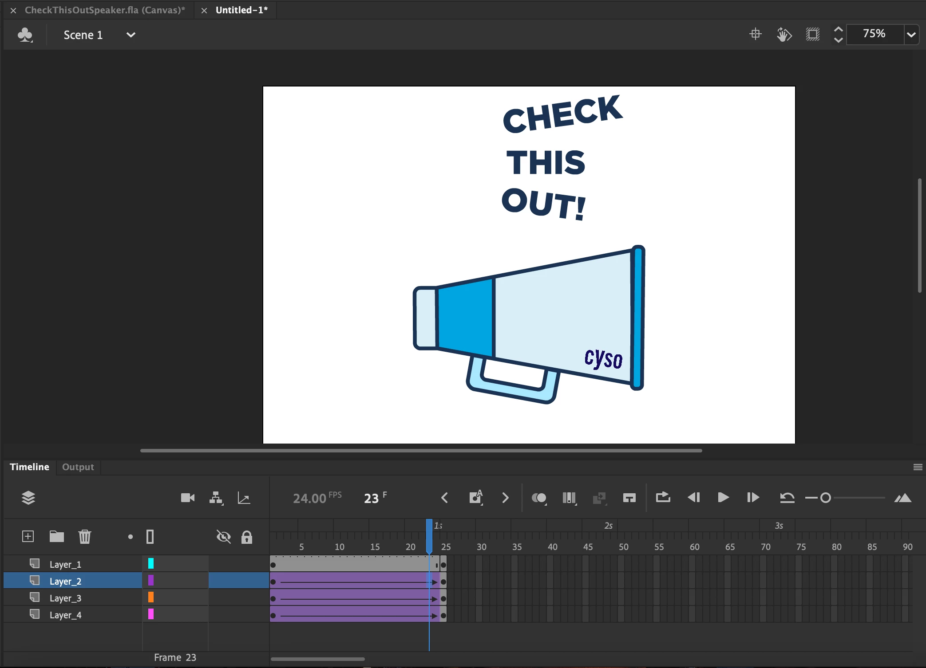
Task: Toggle the loop playback button
Action: (x=663, y=498)
